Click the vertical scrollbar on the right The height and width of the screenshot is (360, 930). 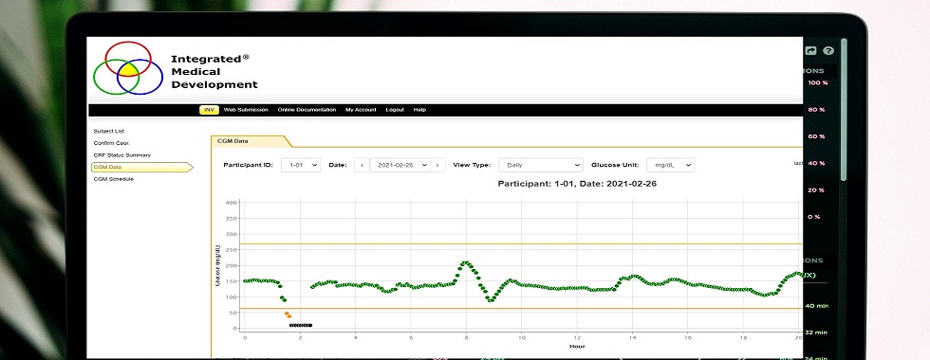(x=844, y=110)
